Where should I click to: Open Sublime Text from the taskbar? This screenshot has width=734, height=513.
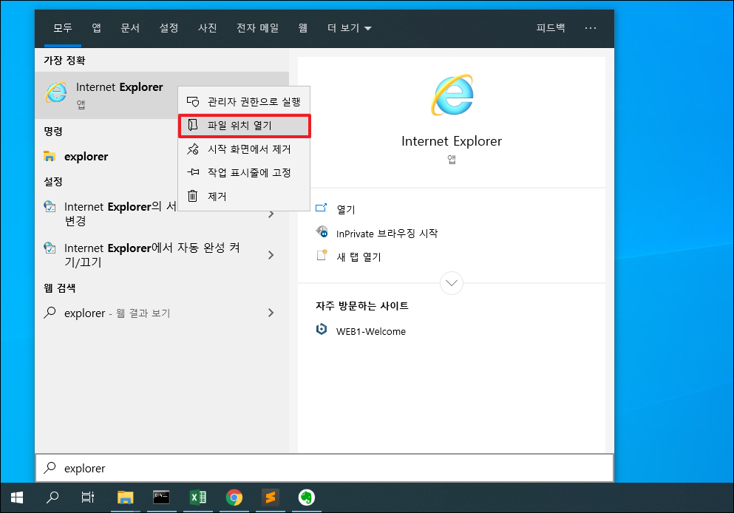click(271, 497)
